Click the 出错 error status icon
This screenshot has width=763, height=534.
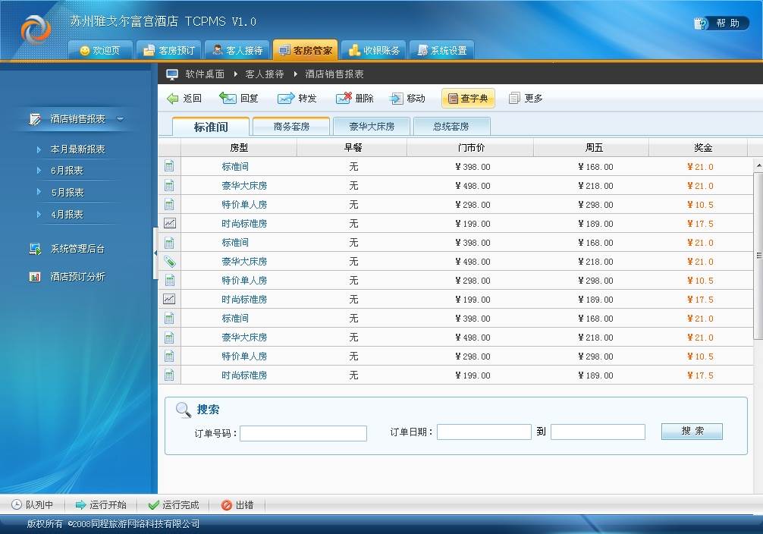point(226,504)
